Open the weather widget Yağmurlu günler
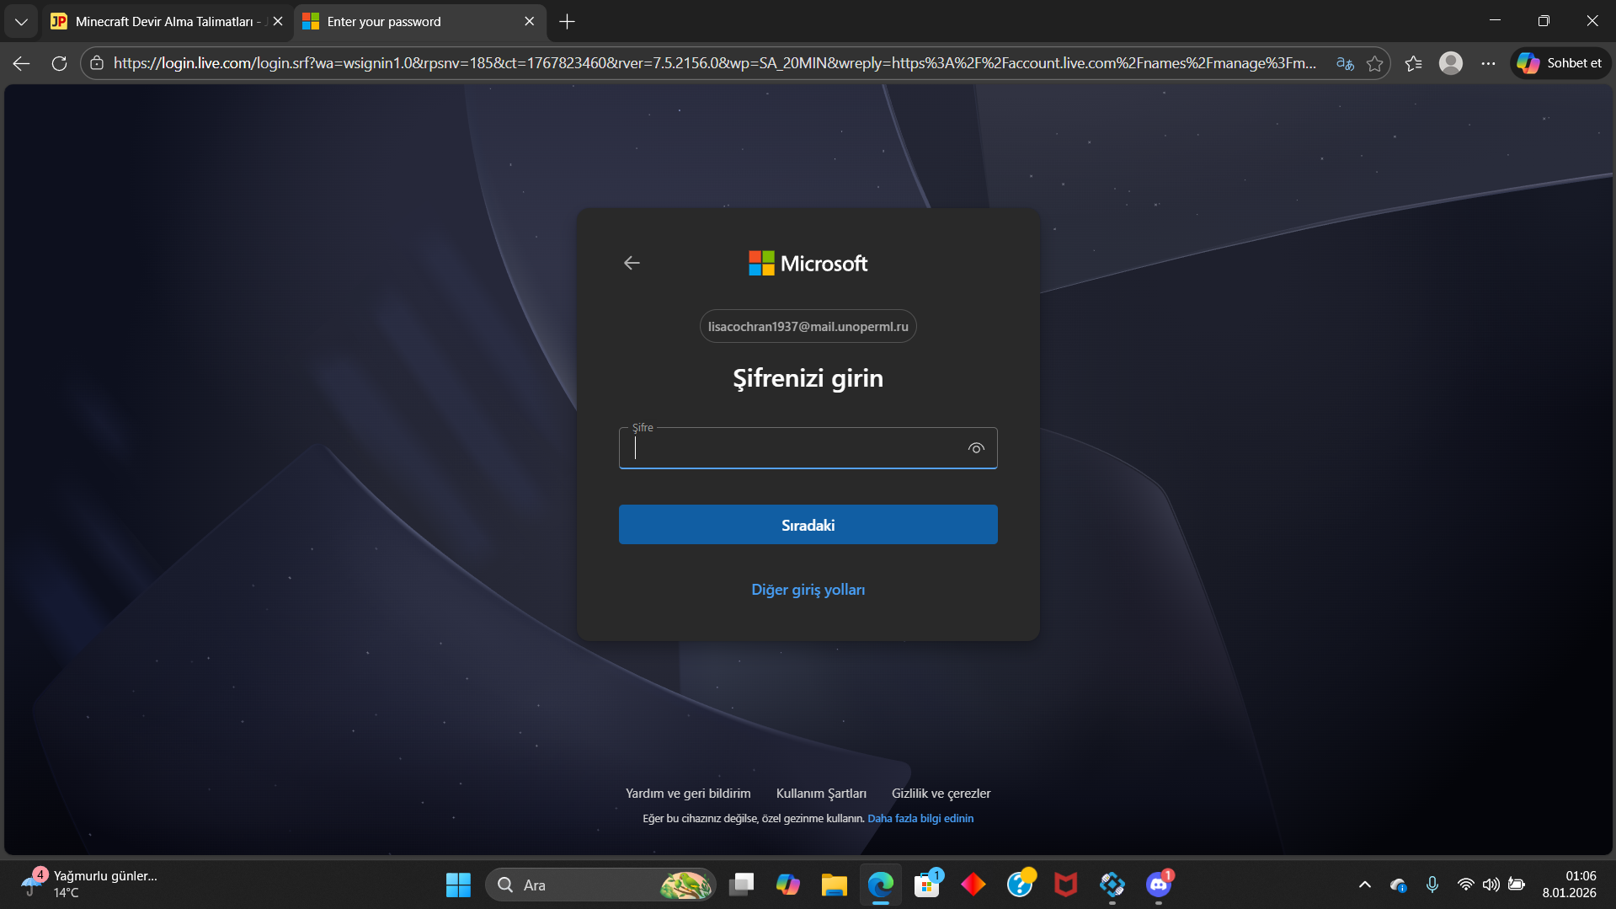1616x909 pixels. pos(89,885)
